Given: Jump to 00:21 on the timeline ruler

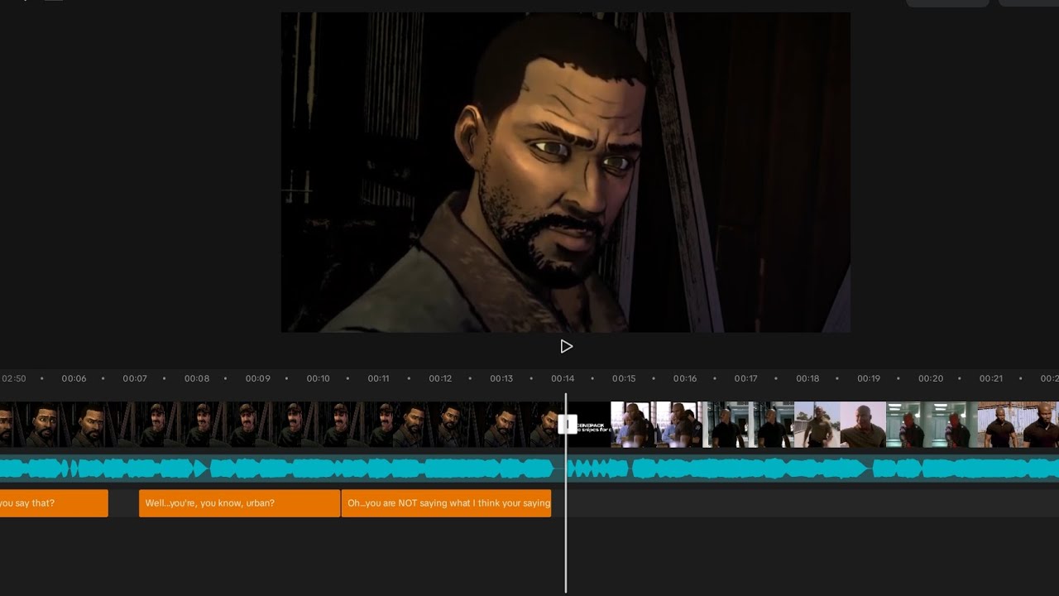Looking at the screenshot, I should tap(991, 378).
